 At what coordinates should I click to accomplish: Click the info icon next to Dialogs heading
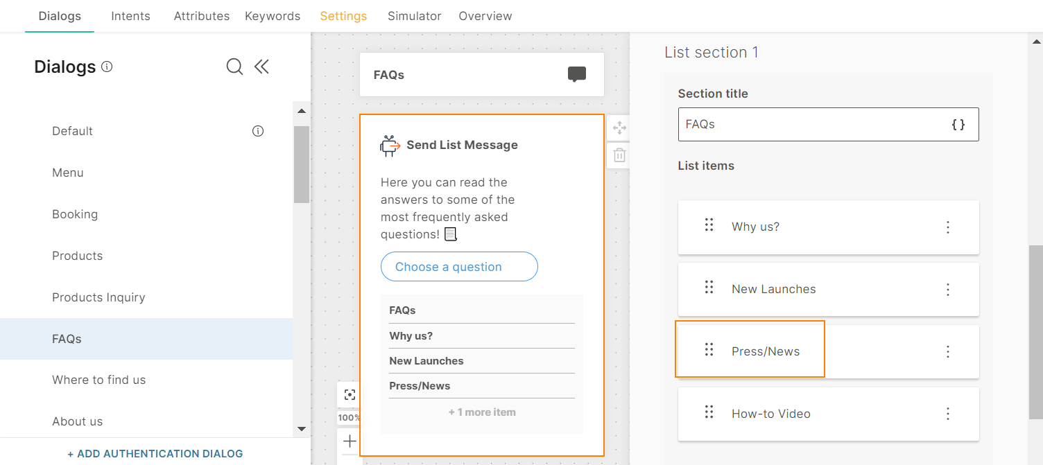107,67
